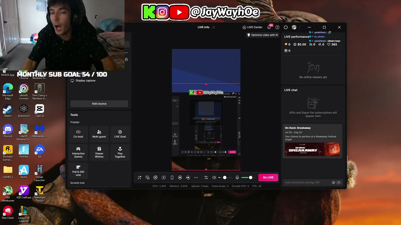The width and height of the screenshot is (401, 225).
Task: Open the settings gear icon
Action: click(286, 27)
